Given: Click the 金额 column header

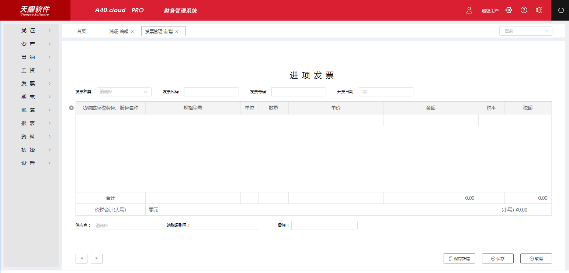Looking at the screenshot, I should 431,108.
